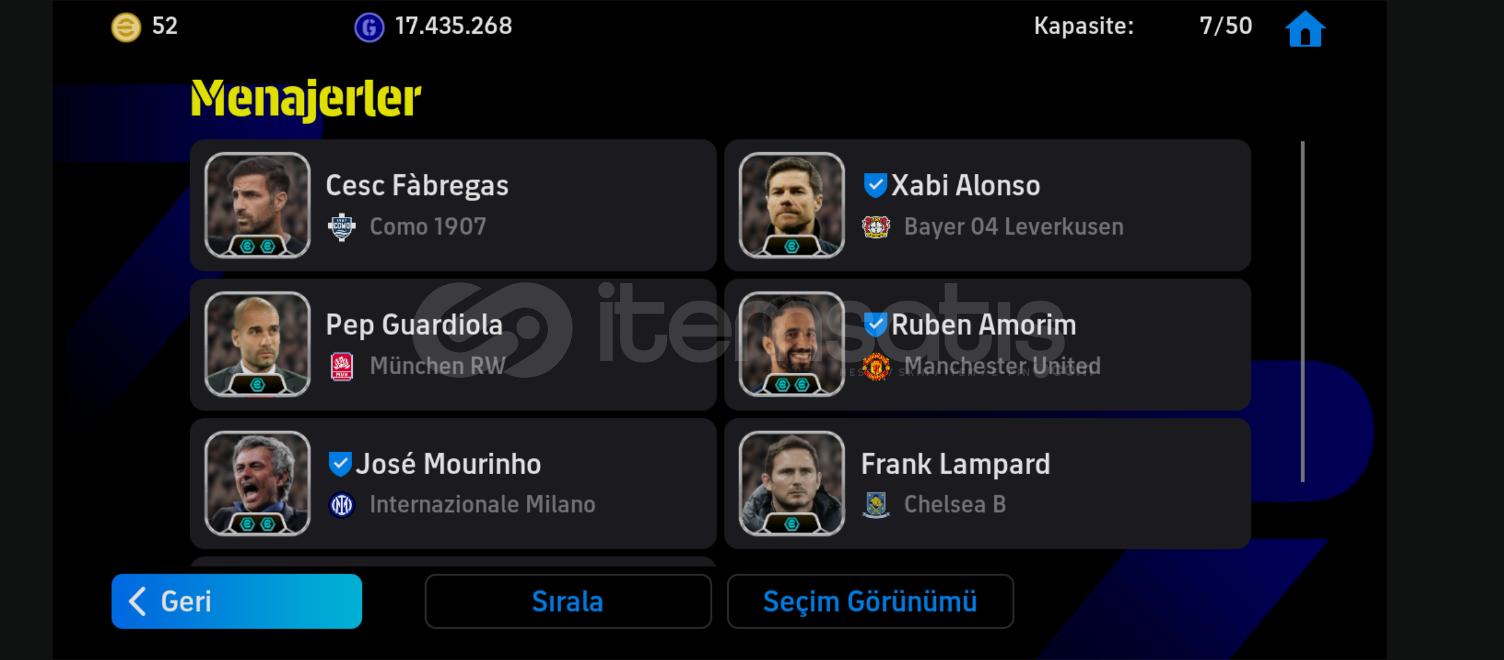Open the Seçim Görünümü view selector
Viewport: 1504px width, 660px height.
(870, 601)
